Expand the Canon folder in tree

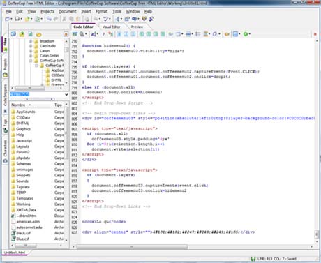[31, 51]
